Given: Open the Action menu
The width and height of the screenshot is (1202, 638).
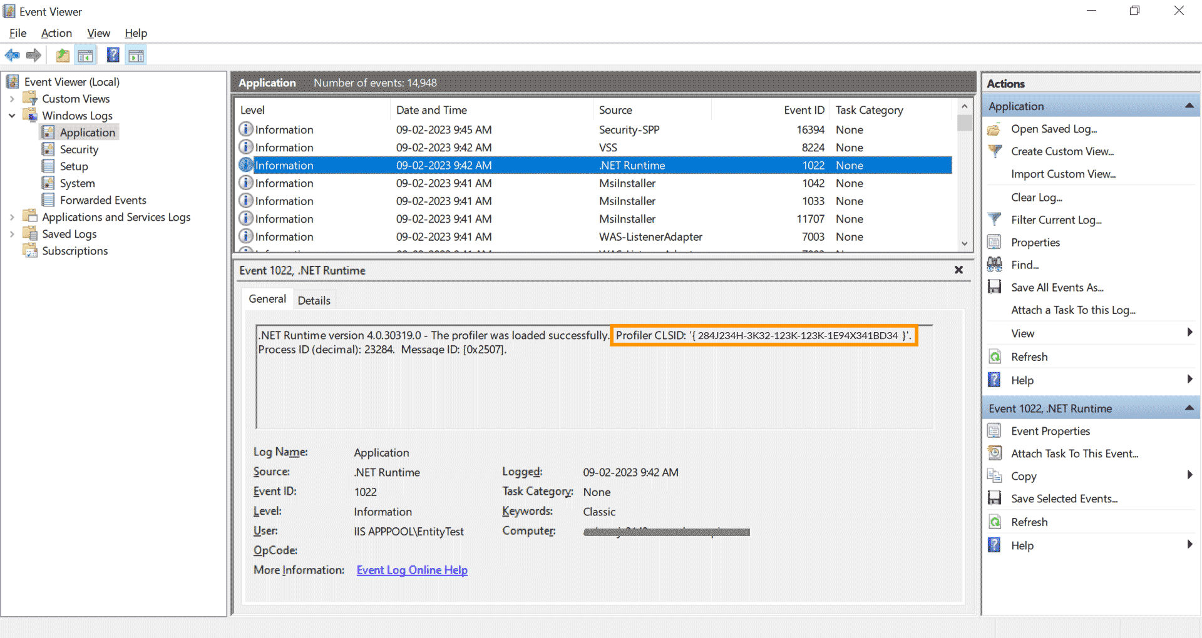Looking at the screenshot, I should pyautogui.click(x=56, y=33).
